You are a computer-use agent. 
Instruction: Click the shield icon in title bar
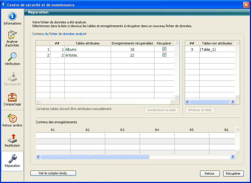click(x=3, y=5)
